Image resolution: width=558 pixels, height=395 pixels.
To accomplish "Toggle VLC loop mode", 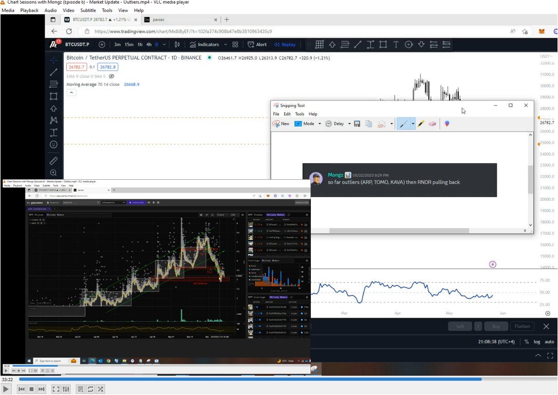I will tap(90, 389).
